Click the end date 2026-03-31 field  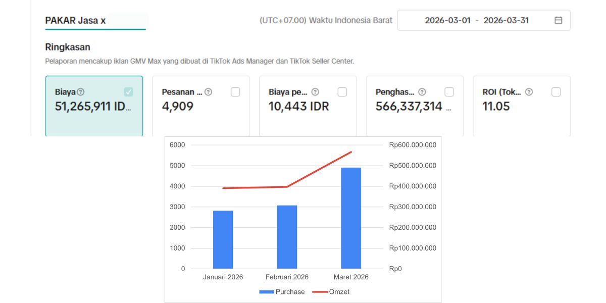click(x=506, y=21)
